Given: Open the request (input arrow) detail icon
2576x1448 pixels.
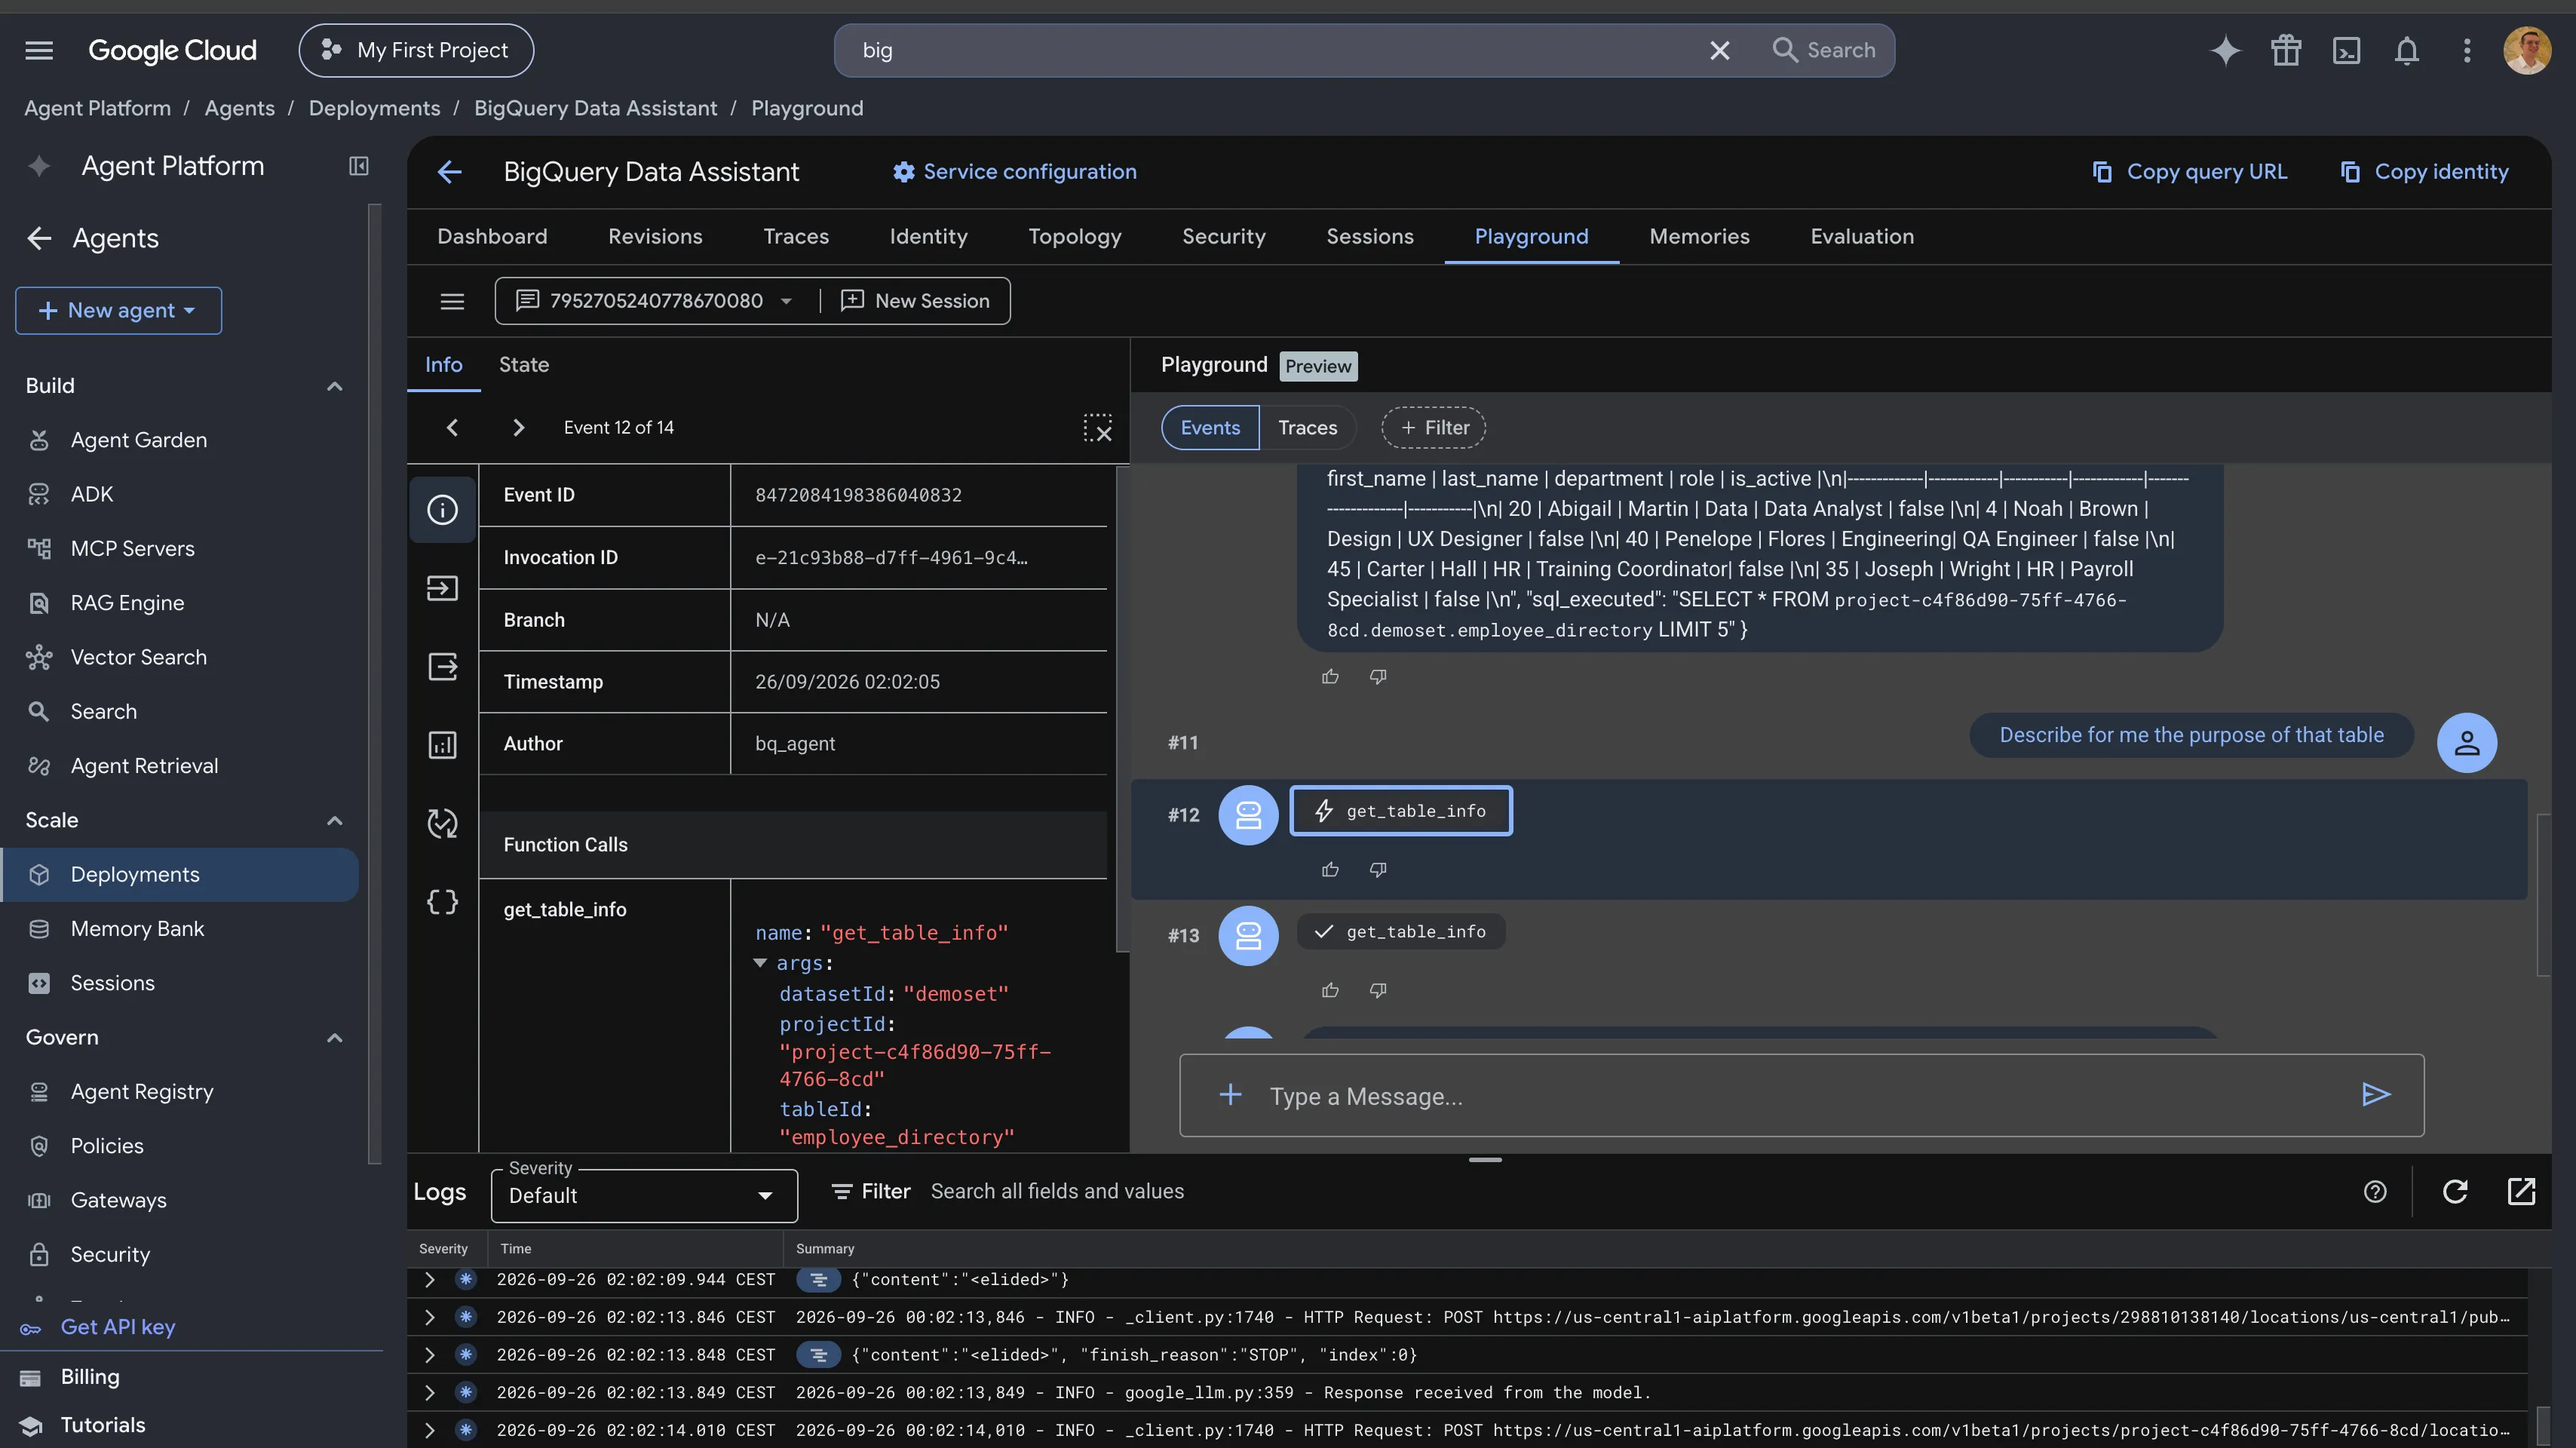Looking at the screenshot, I should pyautogui.click(x=442, y=588).
